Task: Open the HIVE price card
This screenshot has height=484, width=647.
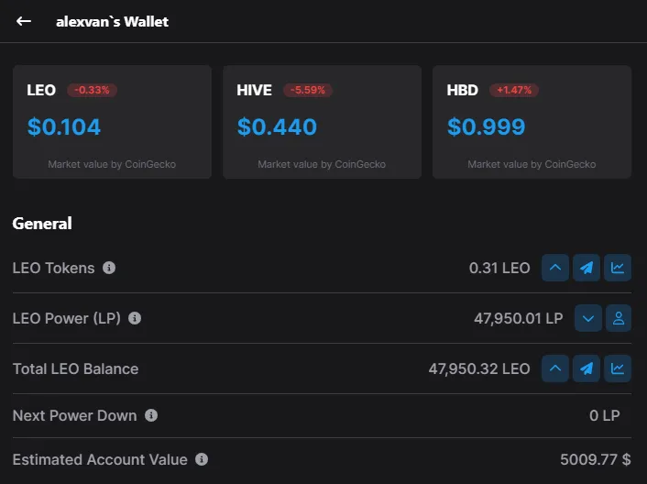Action: pyautogui.click(x=323, y=122)
